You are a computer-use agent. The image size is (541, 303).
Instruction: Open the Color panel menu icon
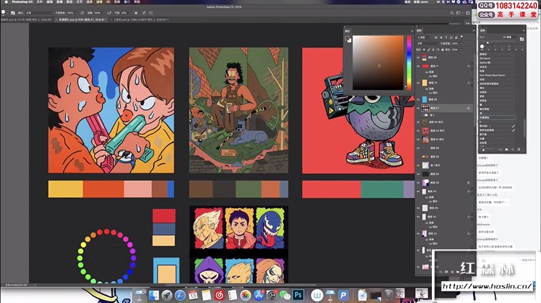click(x=411, y=30)
